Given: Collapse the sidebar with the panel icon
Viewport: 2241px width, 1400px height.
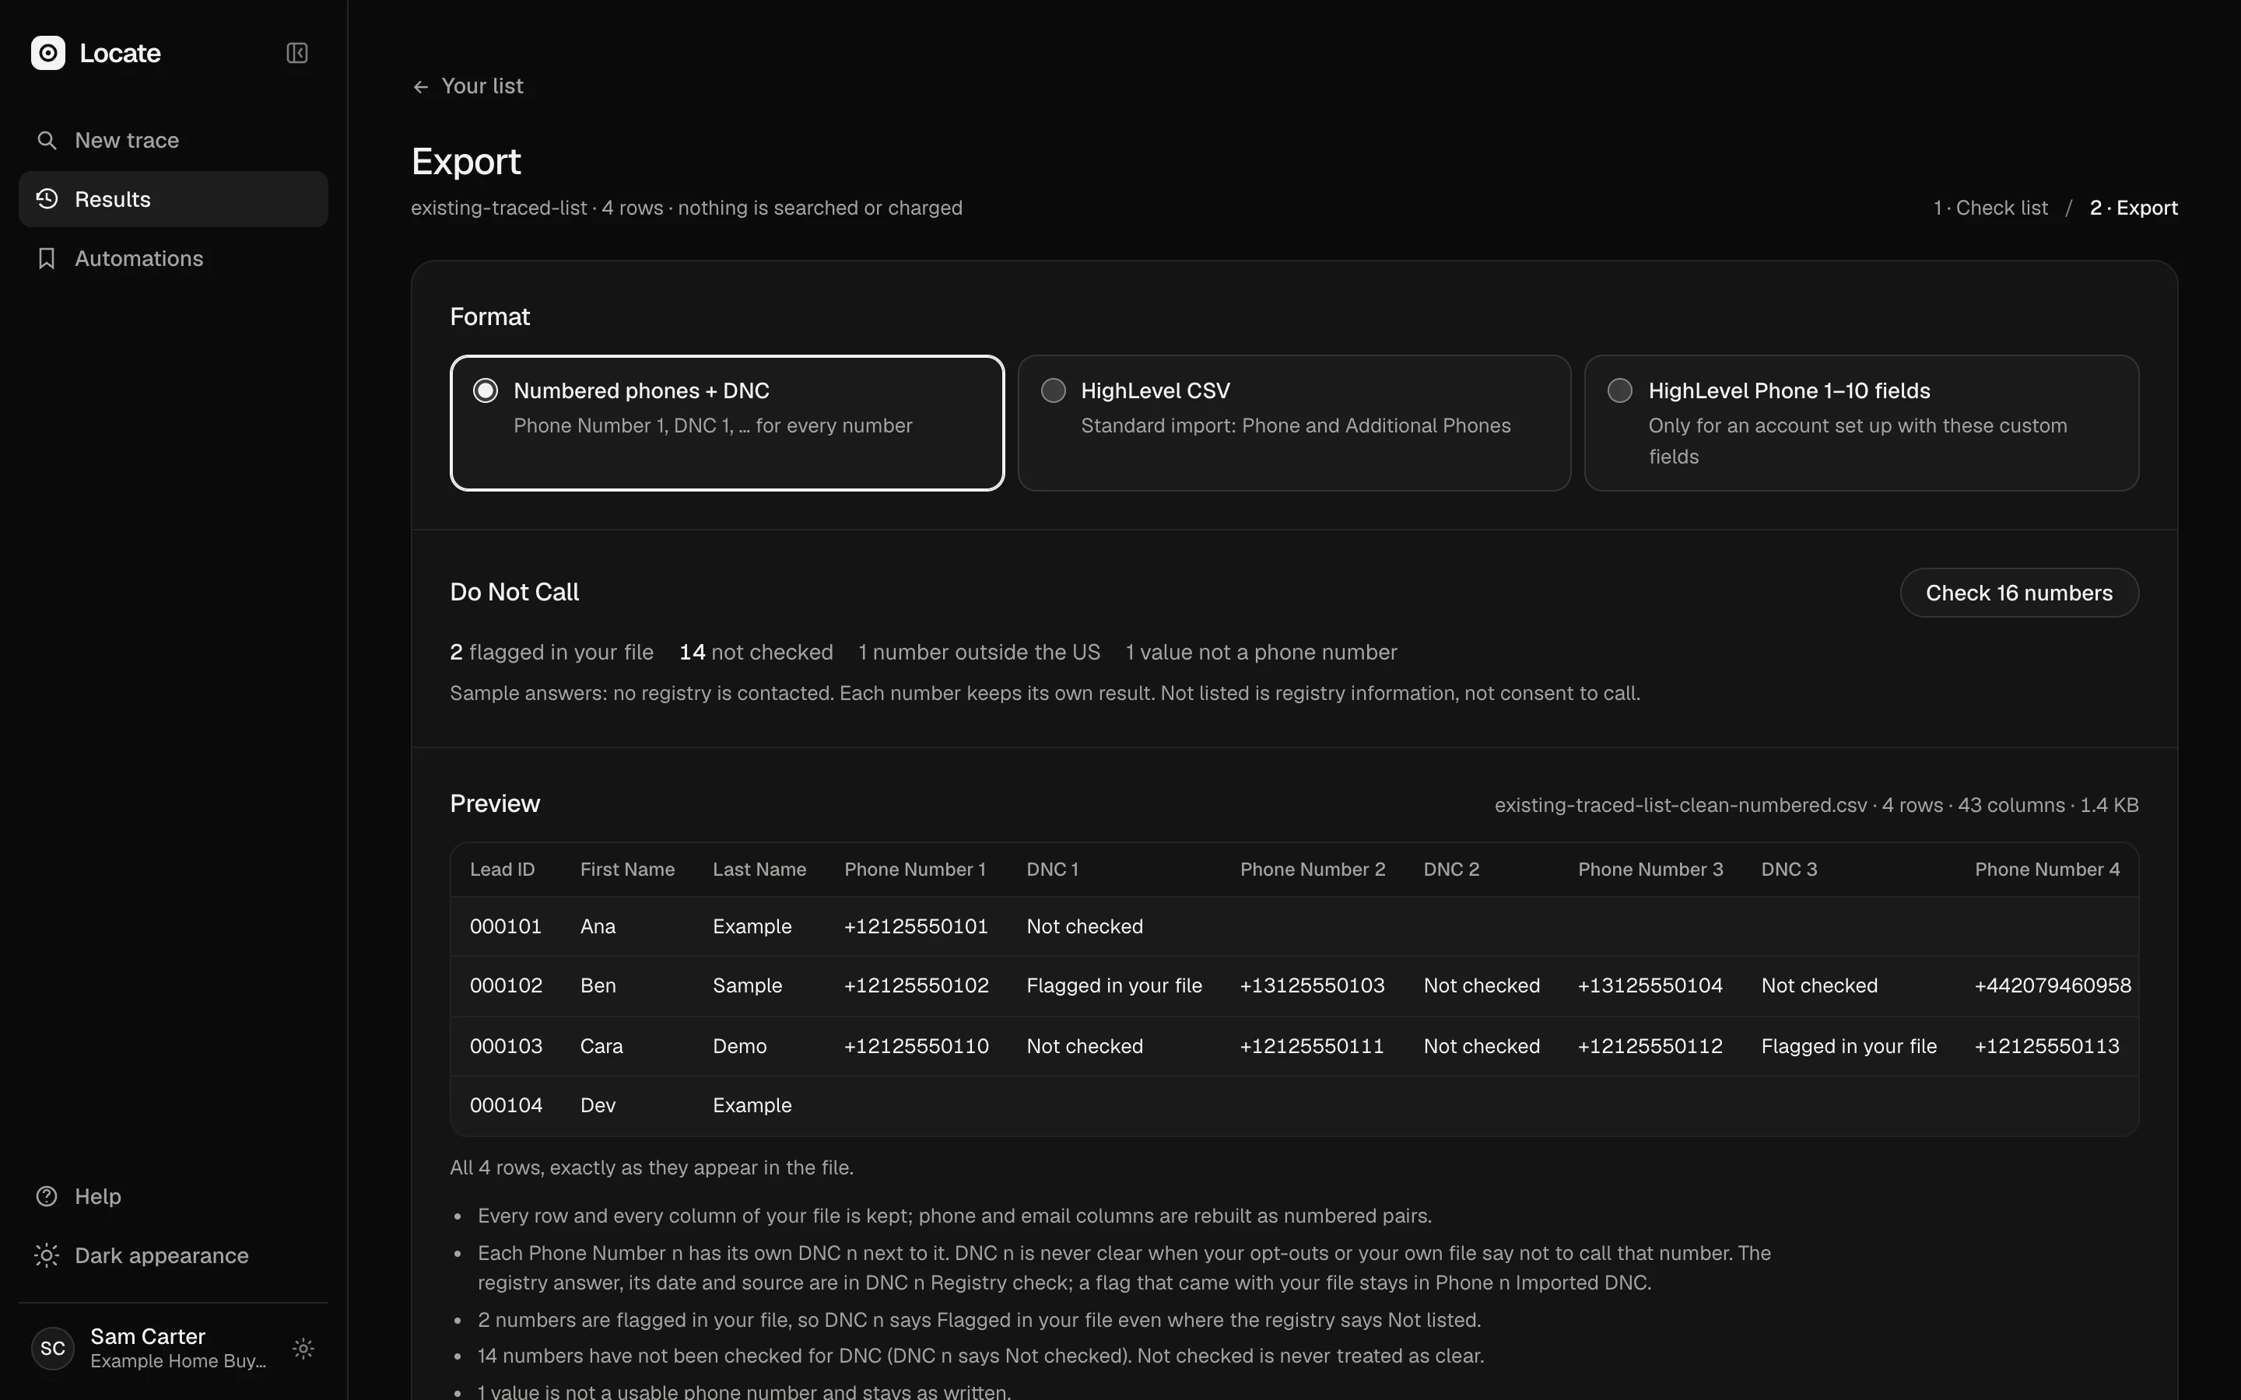Looking at the screenshot, I should [x=296, y=53].
